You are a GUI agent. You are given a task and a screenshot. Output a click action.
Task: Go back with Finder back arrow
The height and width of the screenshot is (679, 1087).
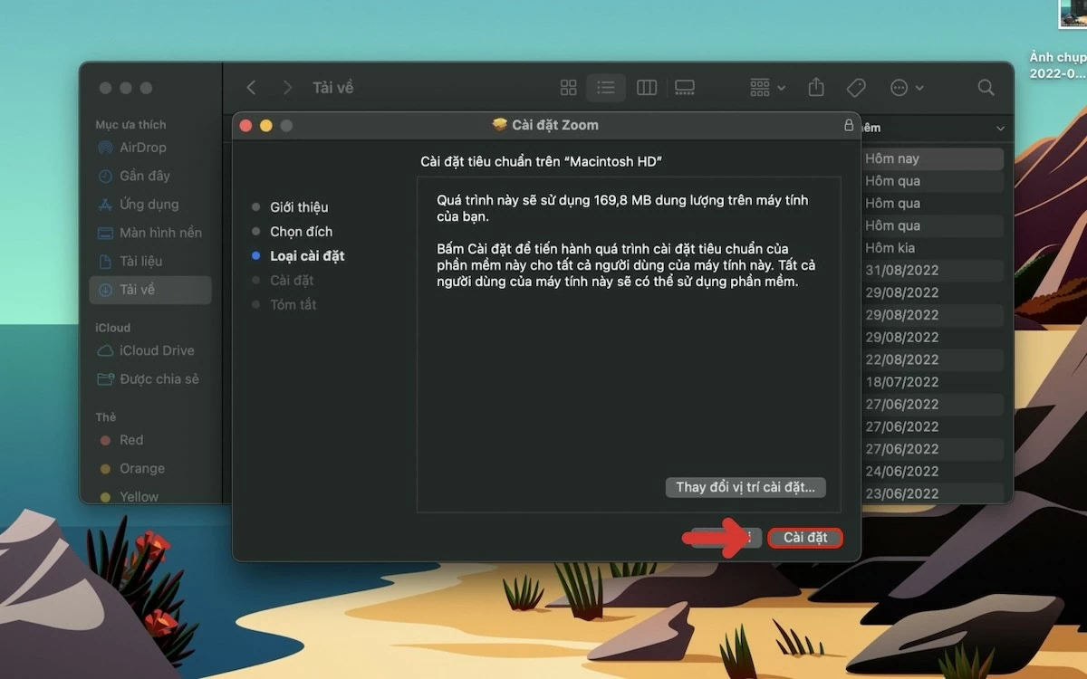(x=252, y=88)
